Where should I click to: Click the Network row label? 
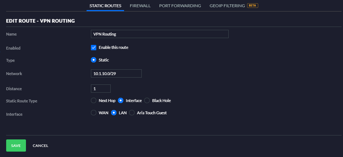coord(14,74)
